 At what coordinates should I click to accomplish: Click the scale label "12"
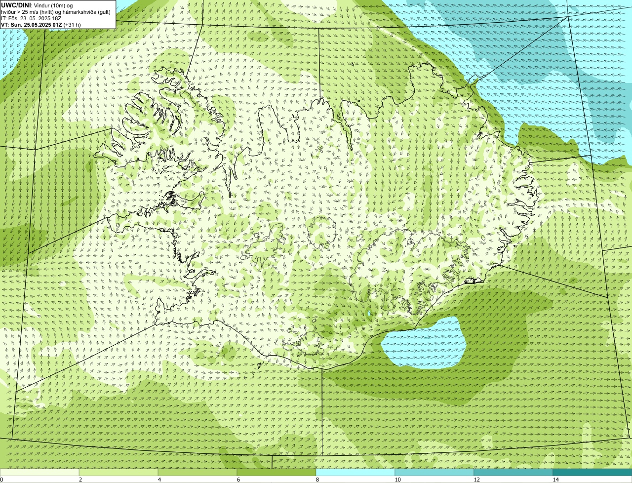[476, 480]
